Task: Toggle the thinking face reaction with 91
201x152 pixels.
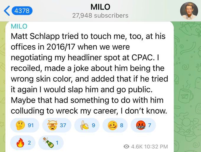Action: [25, 125]
